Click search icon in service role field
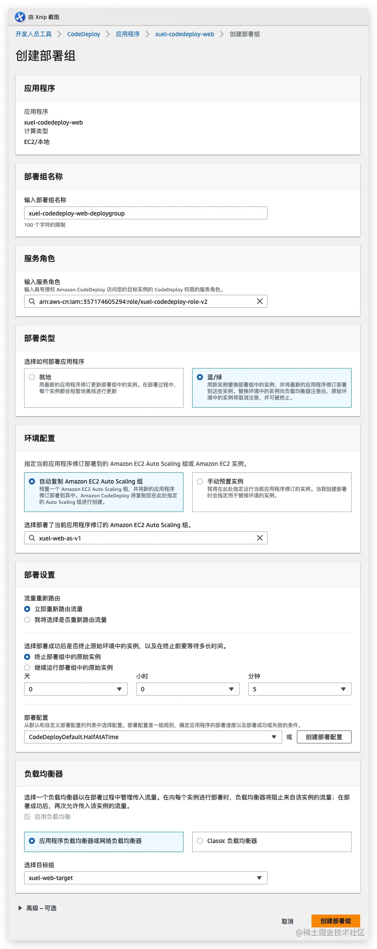377x949 pixels. point(32,301)
